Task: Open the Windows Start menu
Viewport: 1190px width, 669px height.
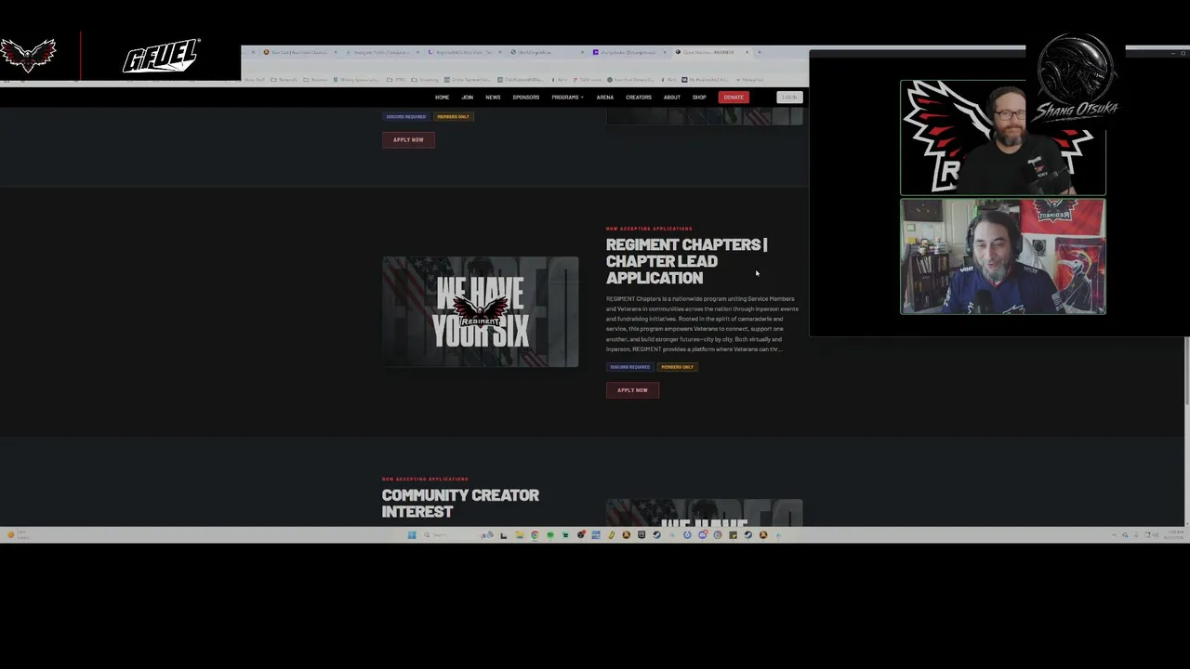Action: [x=412, y=535]
